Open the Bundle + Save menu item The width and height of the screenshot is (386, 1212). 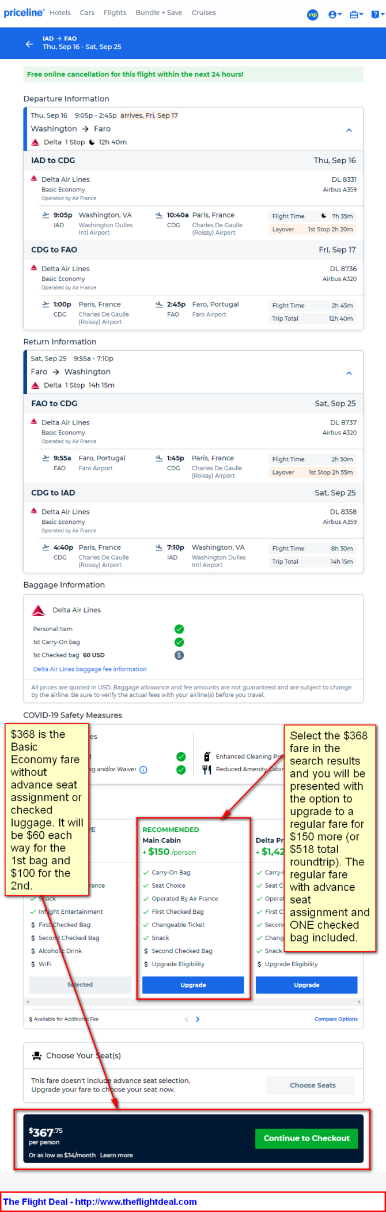(159, 13)
